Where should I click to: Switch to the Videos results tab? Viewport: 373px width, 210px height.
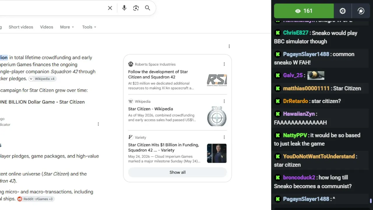click(x=47, y=27)
